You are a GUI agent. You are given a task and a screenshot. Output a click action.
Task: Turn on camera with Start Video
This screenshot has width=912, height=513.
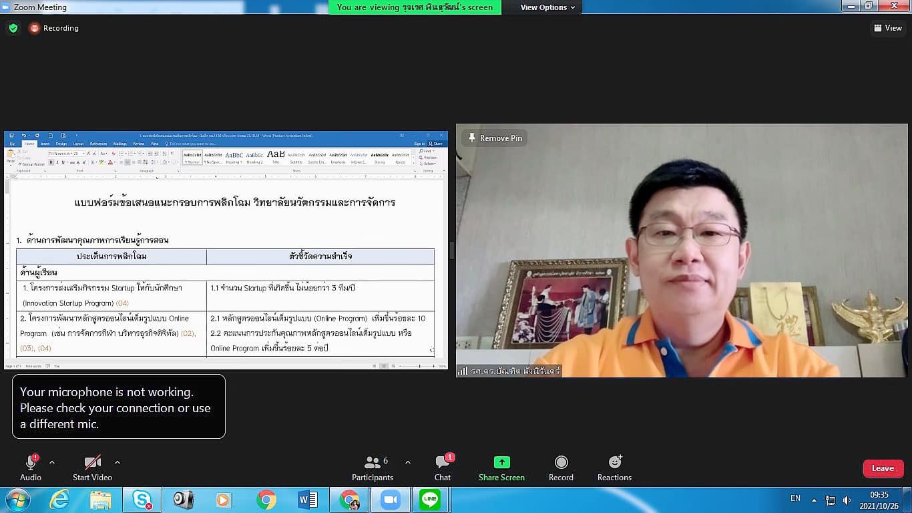pyautogui.click(x=92, y=463)
